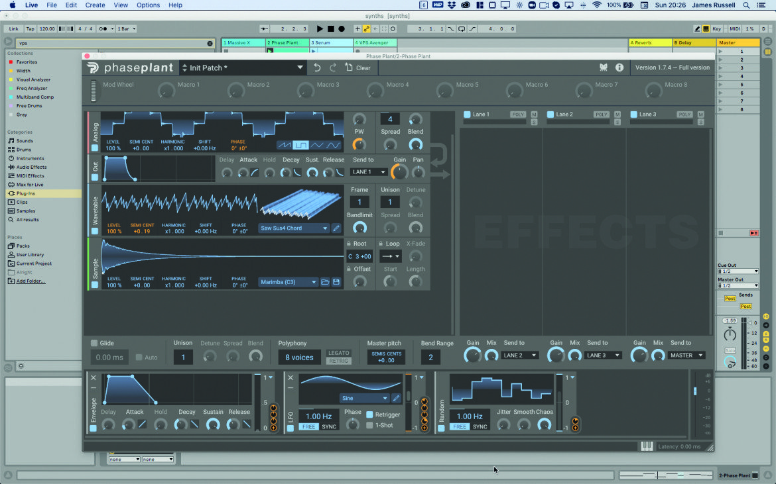
Task: Open the LANE 1 Send to dropdown
Action: [369, 172]
